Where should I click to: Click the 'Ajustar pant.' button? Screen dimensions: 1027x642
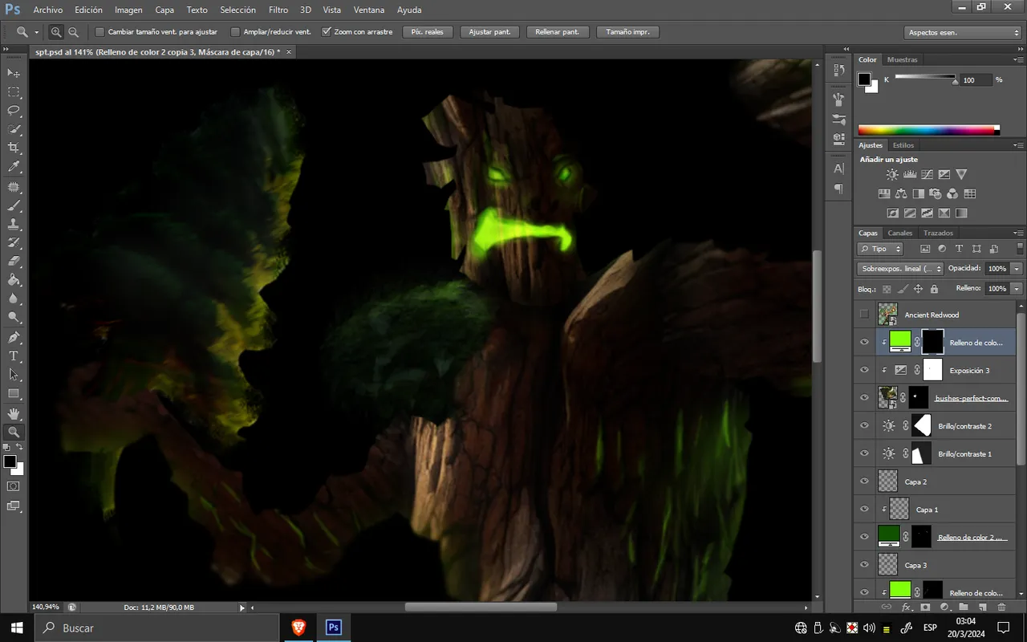(489, 32)
